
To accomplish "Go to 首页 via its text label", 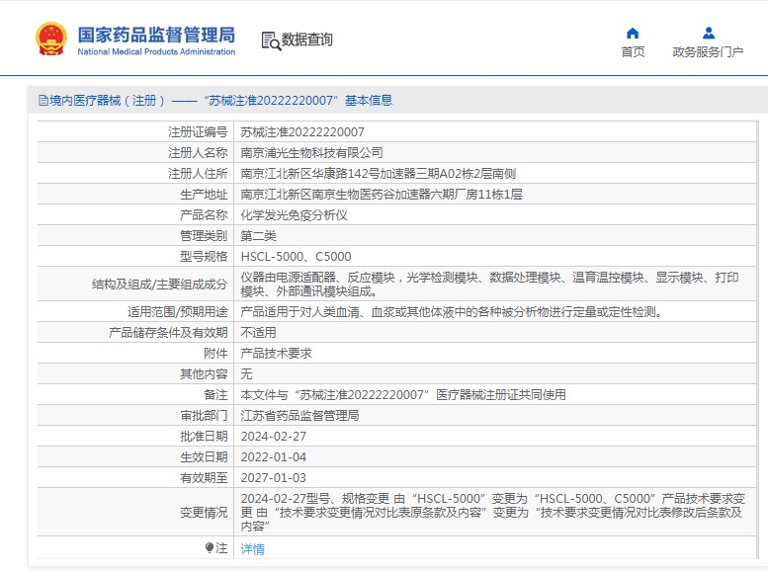I will 633,52.
